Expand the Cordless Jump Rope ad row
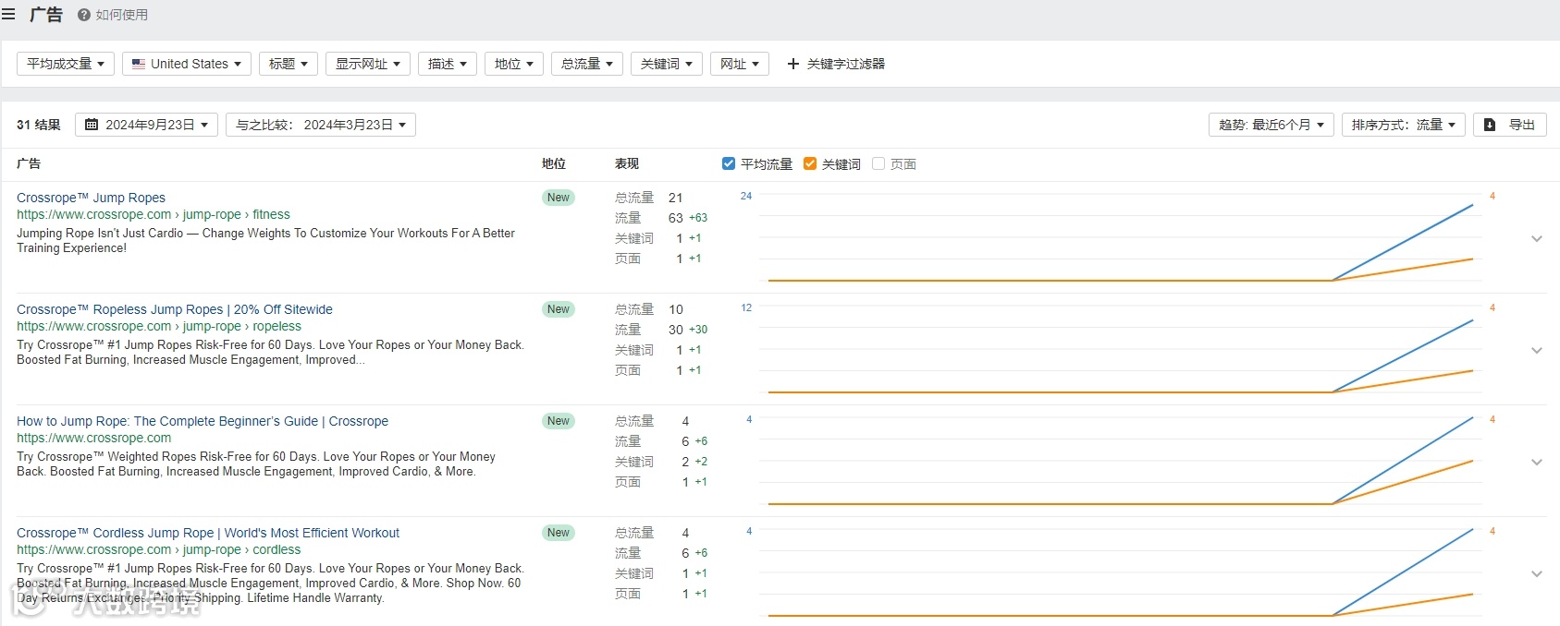Screen dimensions: 1560x626 [1537, 573]
